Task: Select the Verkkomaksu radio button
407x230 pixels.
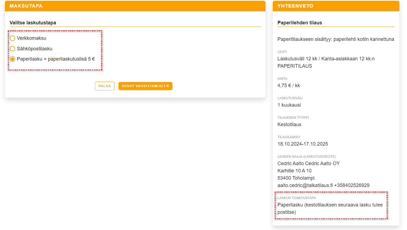Action: (12, 38)
